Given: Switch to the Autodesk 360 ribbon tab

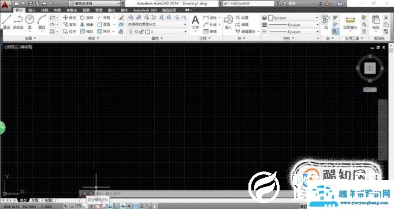Looking at the screenshot, I should point(145,10).
